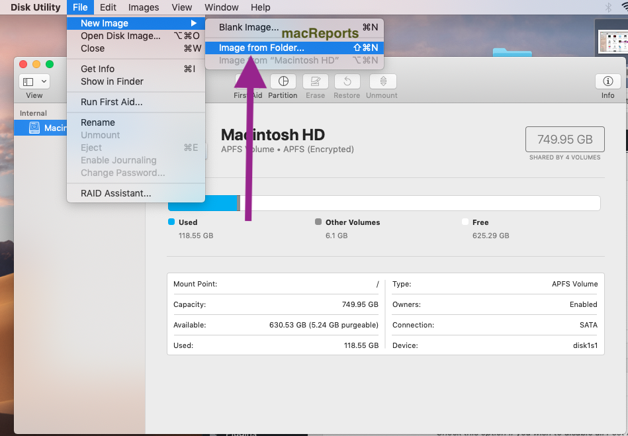Click the green zoom window button
This screenshot has height=436, width=628.
(x=50, y=64)
